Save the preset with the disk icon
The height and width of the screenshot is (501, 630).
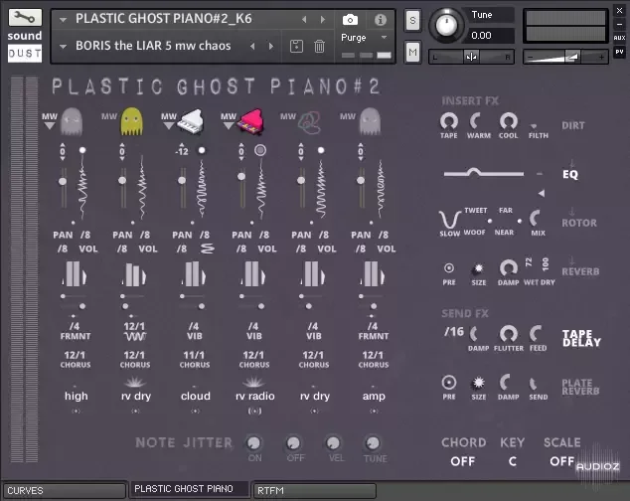pyautogui.click(x=296, y=47)
